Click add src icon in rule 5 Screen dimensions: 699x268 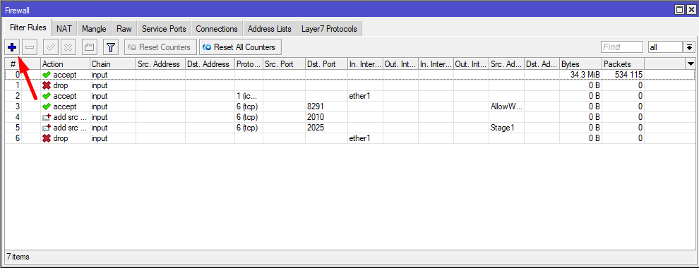(47, 128)
